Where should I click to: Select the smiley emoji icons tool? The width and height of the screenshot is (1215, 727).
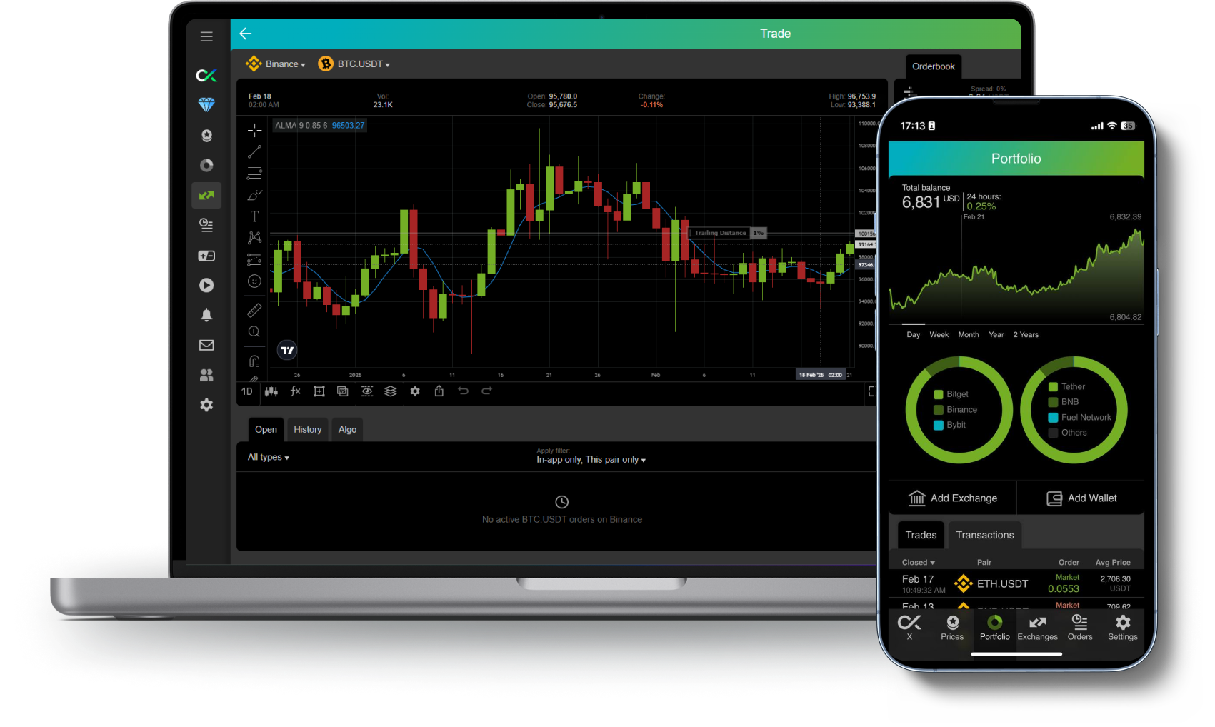[254, 281]
